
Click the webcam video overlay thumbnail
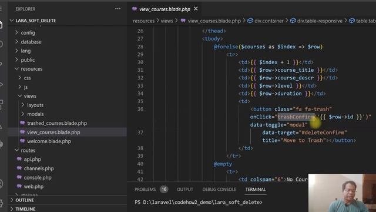coord(342,193)
